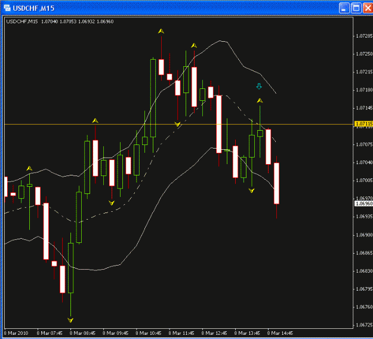Minimize the USDCHF,M15 chart window

point(344,8)
